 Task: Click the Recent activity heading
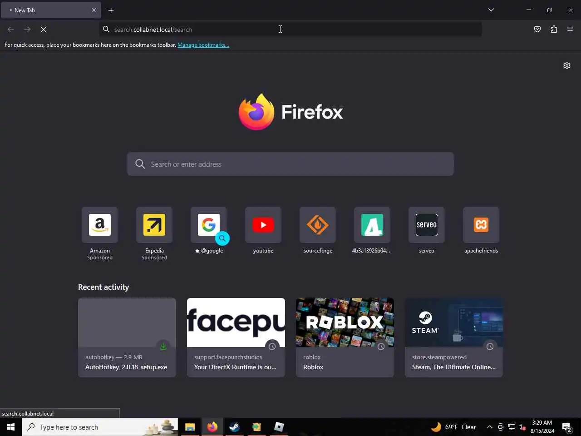[x=103, y=287]
